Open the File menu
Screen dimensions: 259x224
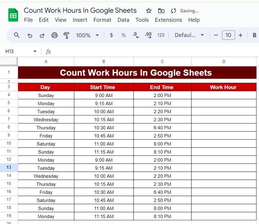28,20
